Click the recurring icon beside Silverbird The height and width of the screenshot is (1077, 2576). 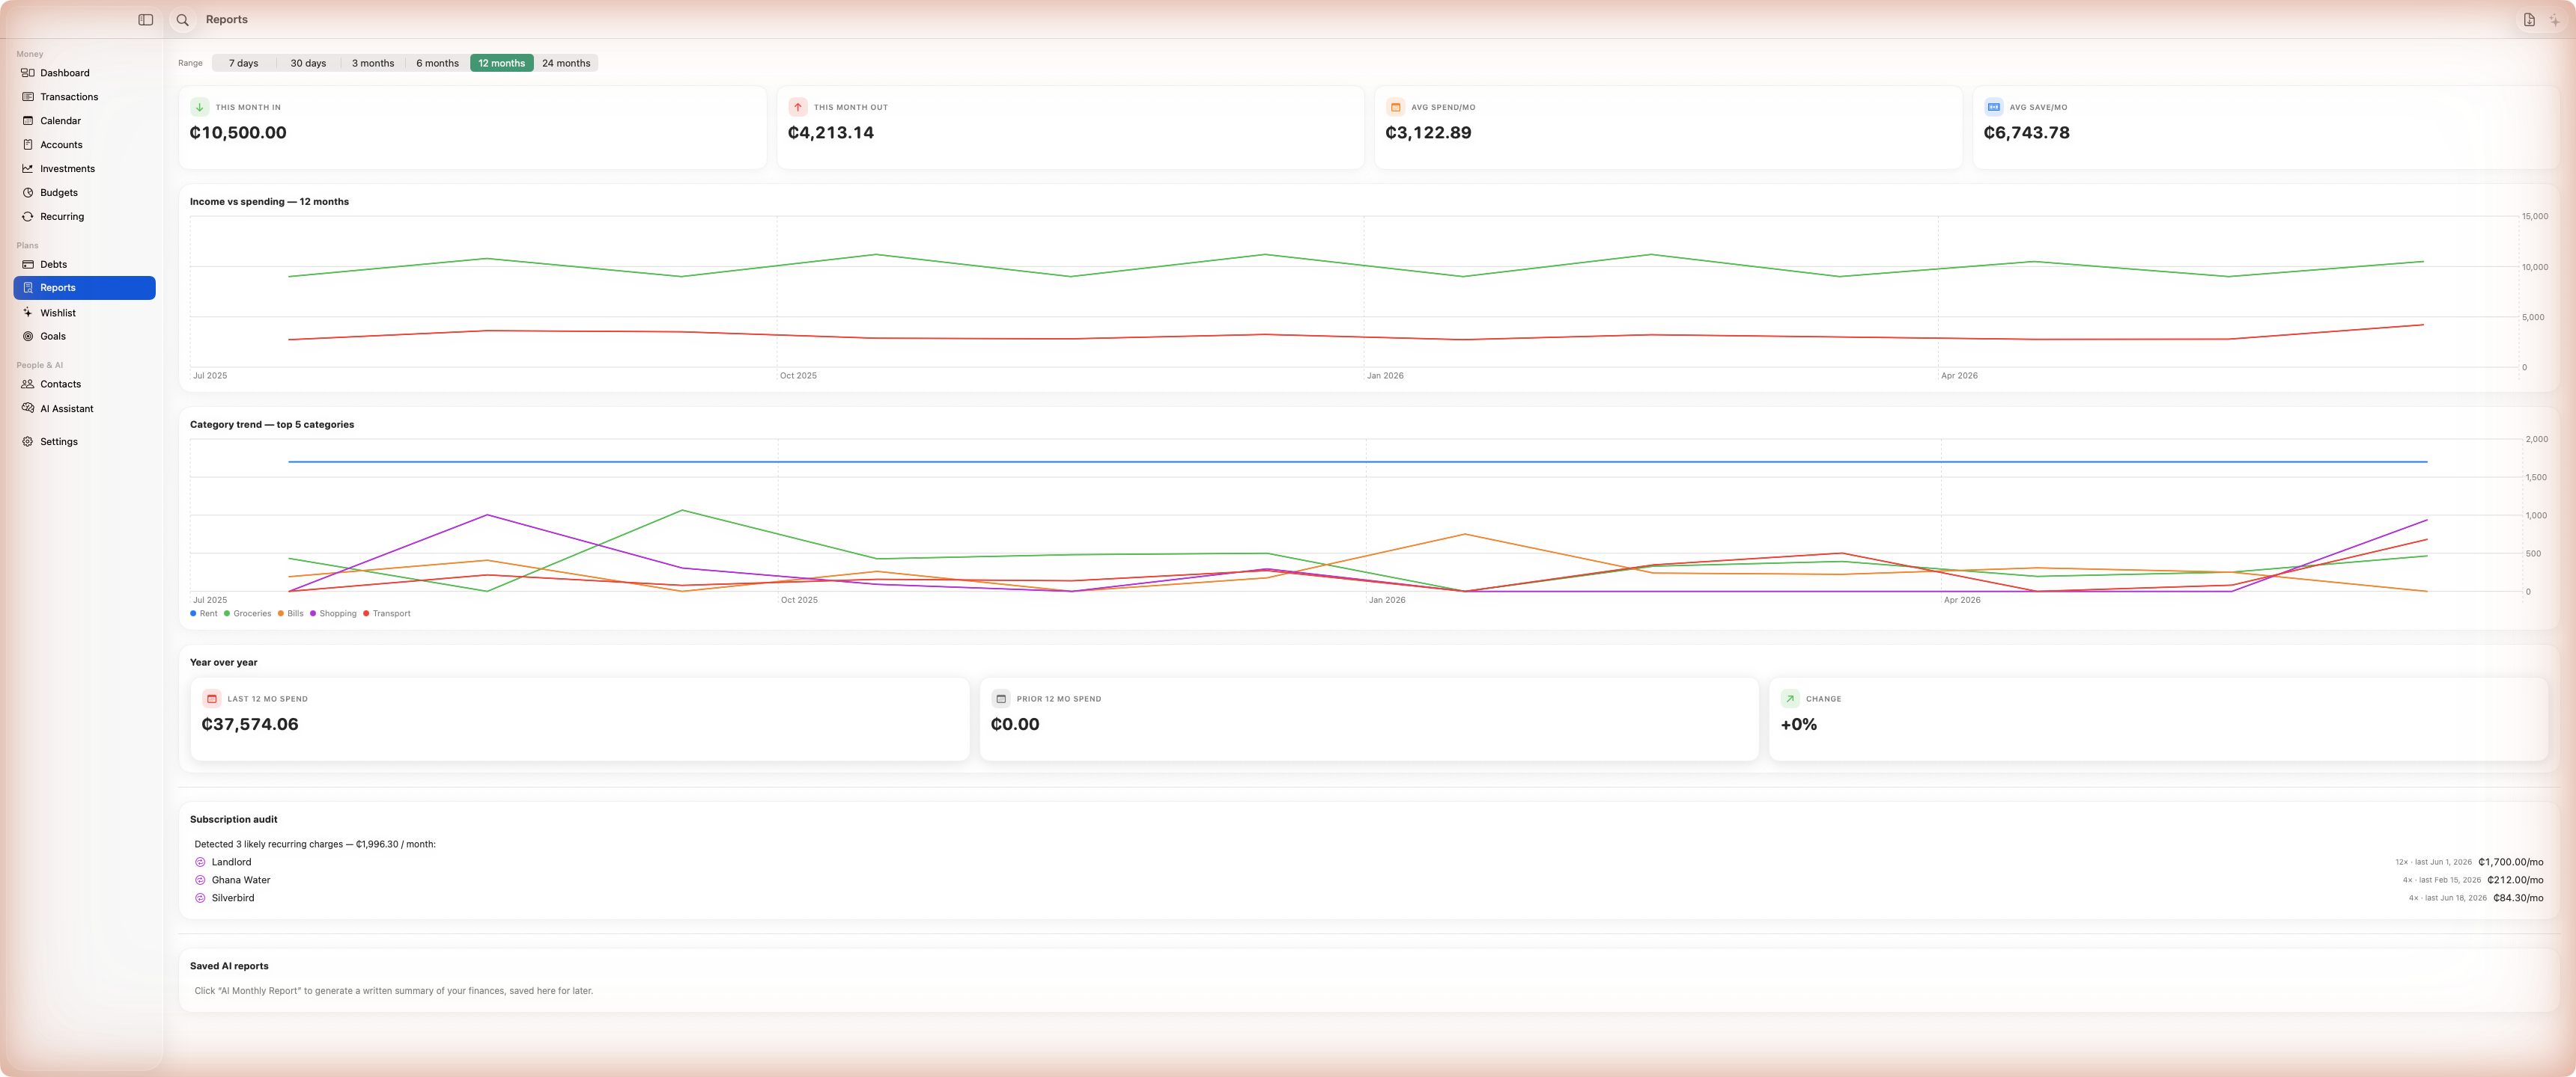click(200, 898)
